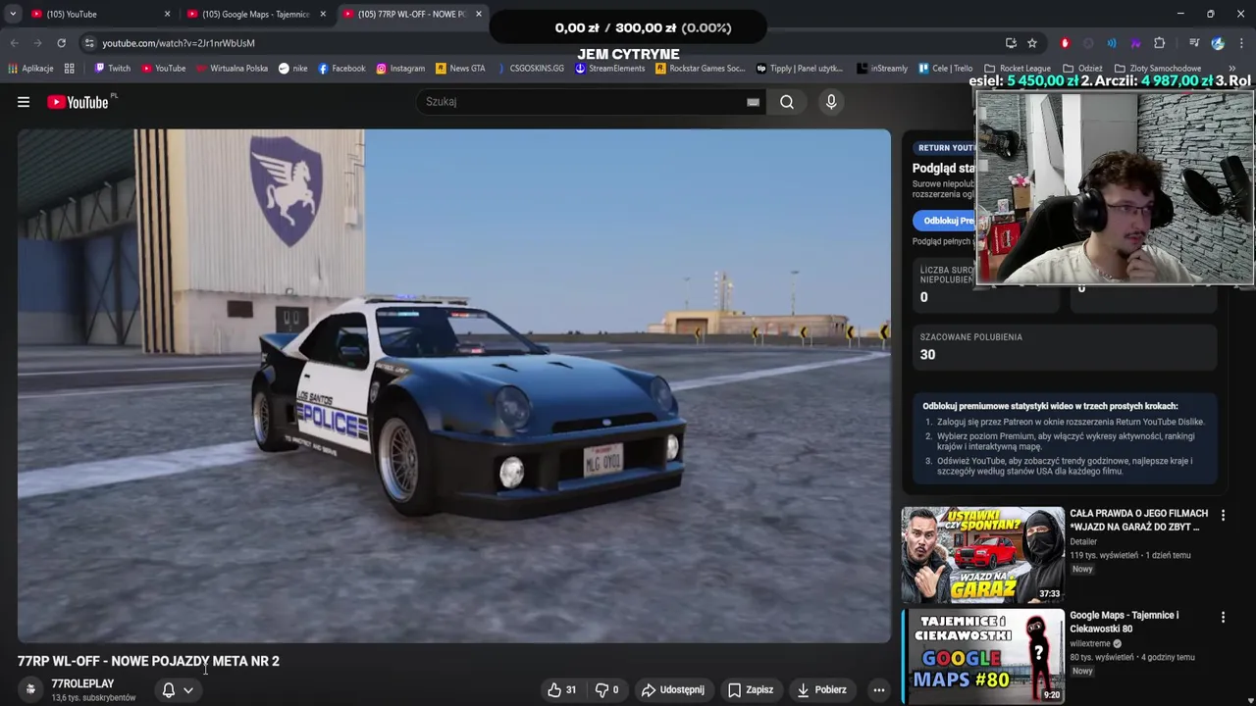This screenshot has width=1256, height=706.
Task: Open nike bookmark
Action: [292, 69]
